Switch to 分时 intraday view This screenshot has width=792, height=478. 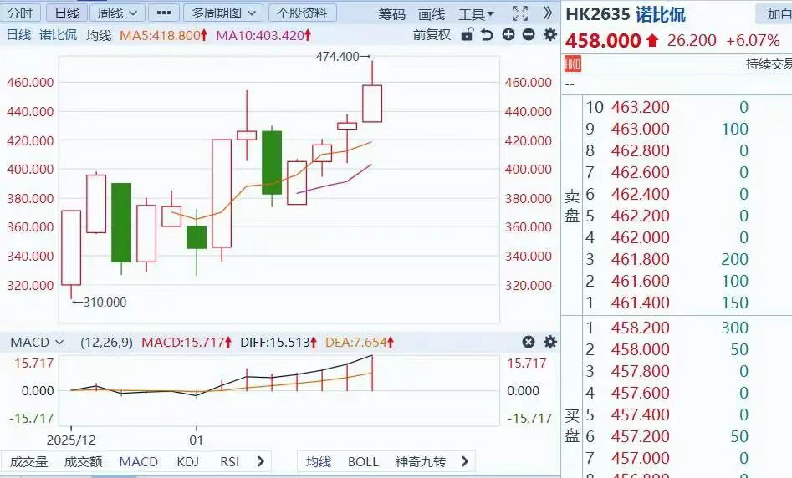[20, 13]
